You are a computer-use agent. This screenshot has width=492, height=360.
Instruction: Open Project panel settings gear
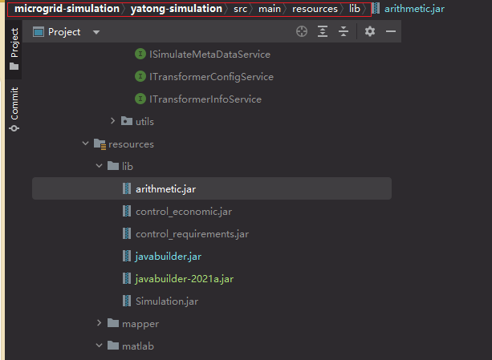point(369,31)
